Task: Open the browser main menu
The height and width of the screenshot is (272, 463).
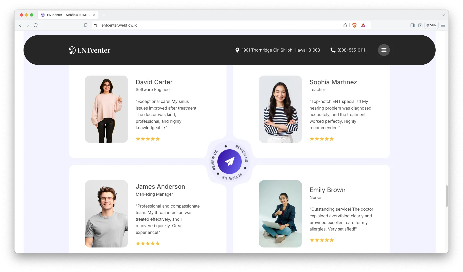Action: [443, 25]
